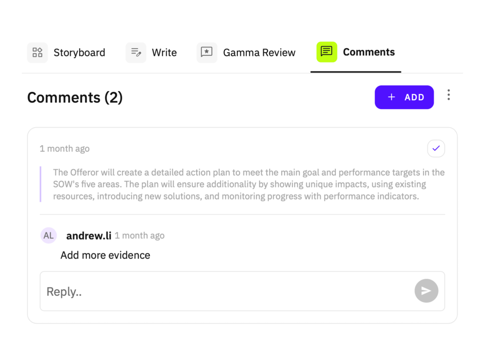
Task: Click the plus icon inside the ADD button
Action: click(x=391, y=97)
